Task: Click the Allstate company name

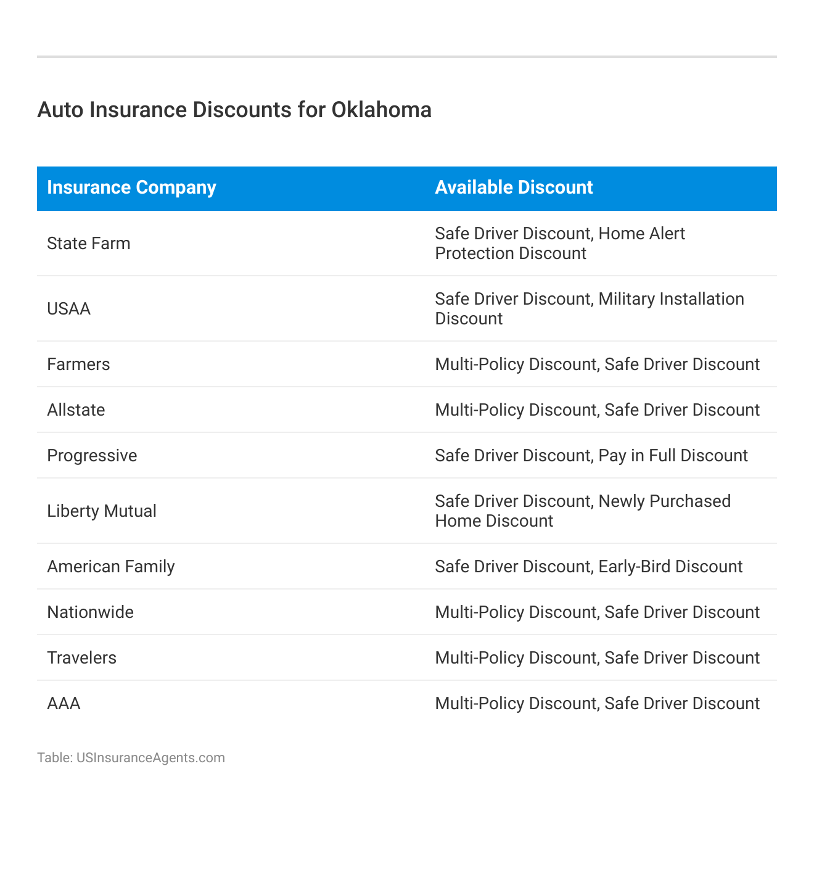Action: point(76,410)
